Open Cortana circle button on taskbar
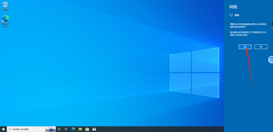The height and width of the screenshot is (132, 273). click(59, 129)
